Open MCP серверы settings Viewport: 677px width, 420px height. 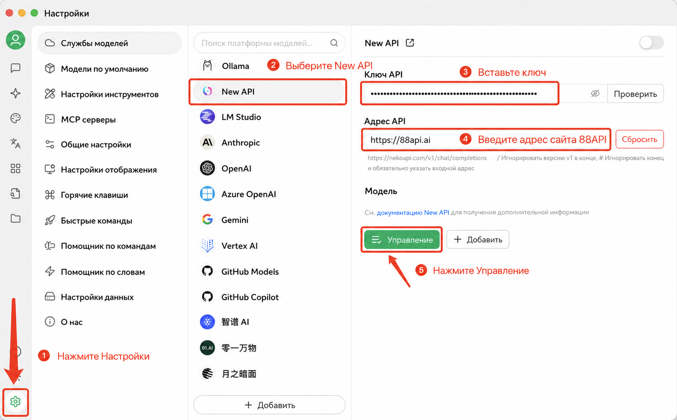click(x=110, y=119)
